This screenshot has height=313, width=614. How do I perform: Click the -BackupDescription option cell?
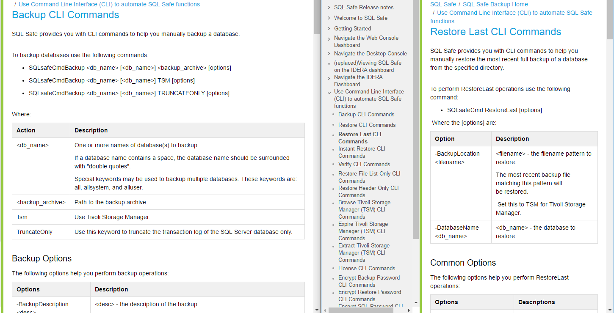51,305
